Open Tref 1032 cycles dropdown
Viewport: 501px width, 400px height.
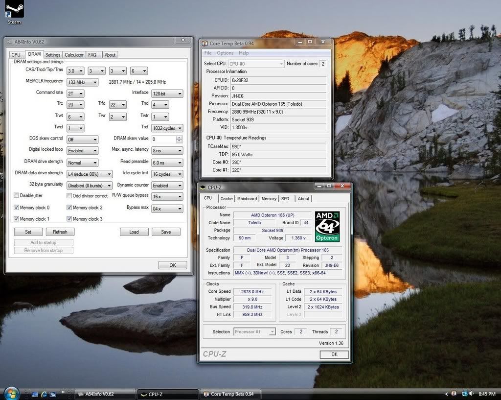pyautogui.click(x=167, y=128)
